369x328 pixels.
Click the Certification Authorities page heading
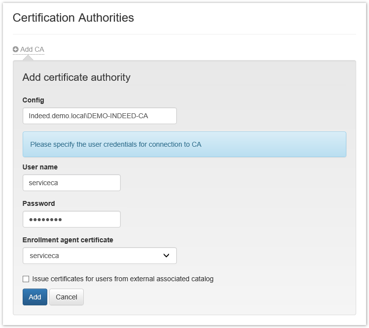point(73,18)
